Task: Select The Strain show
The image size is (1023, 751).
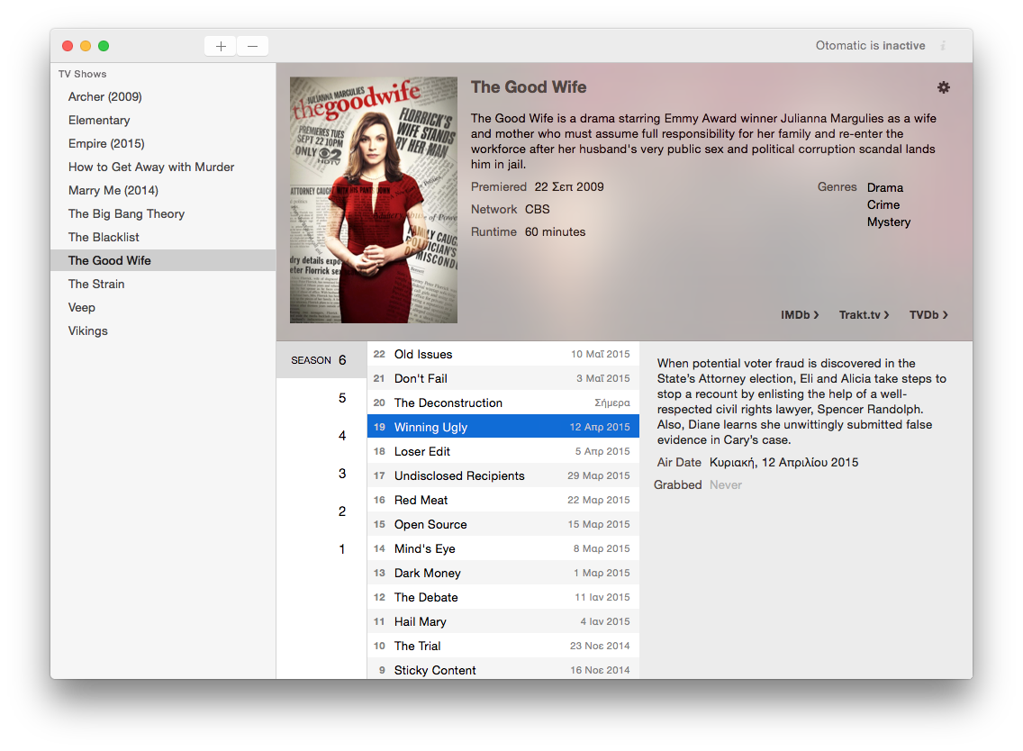Action: tap(163, 284)
